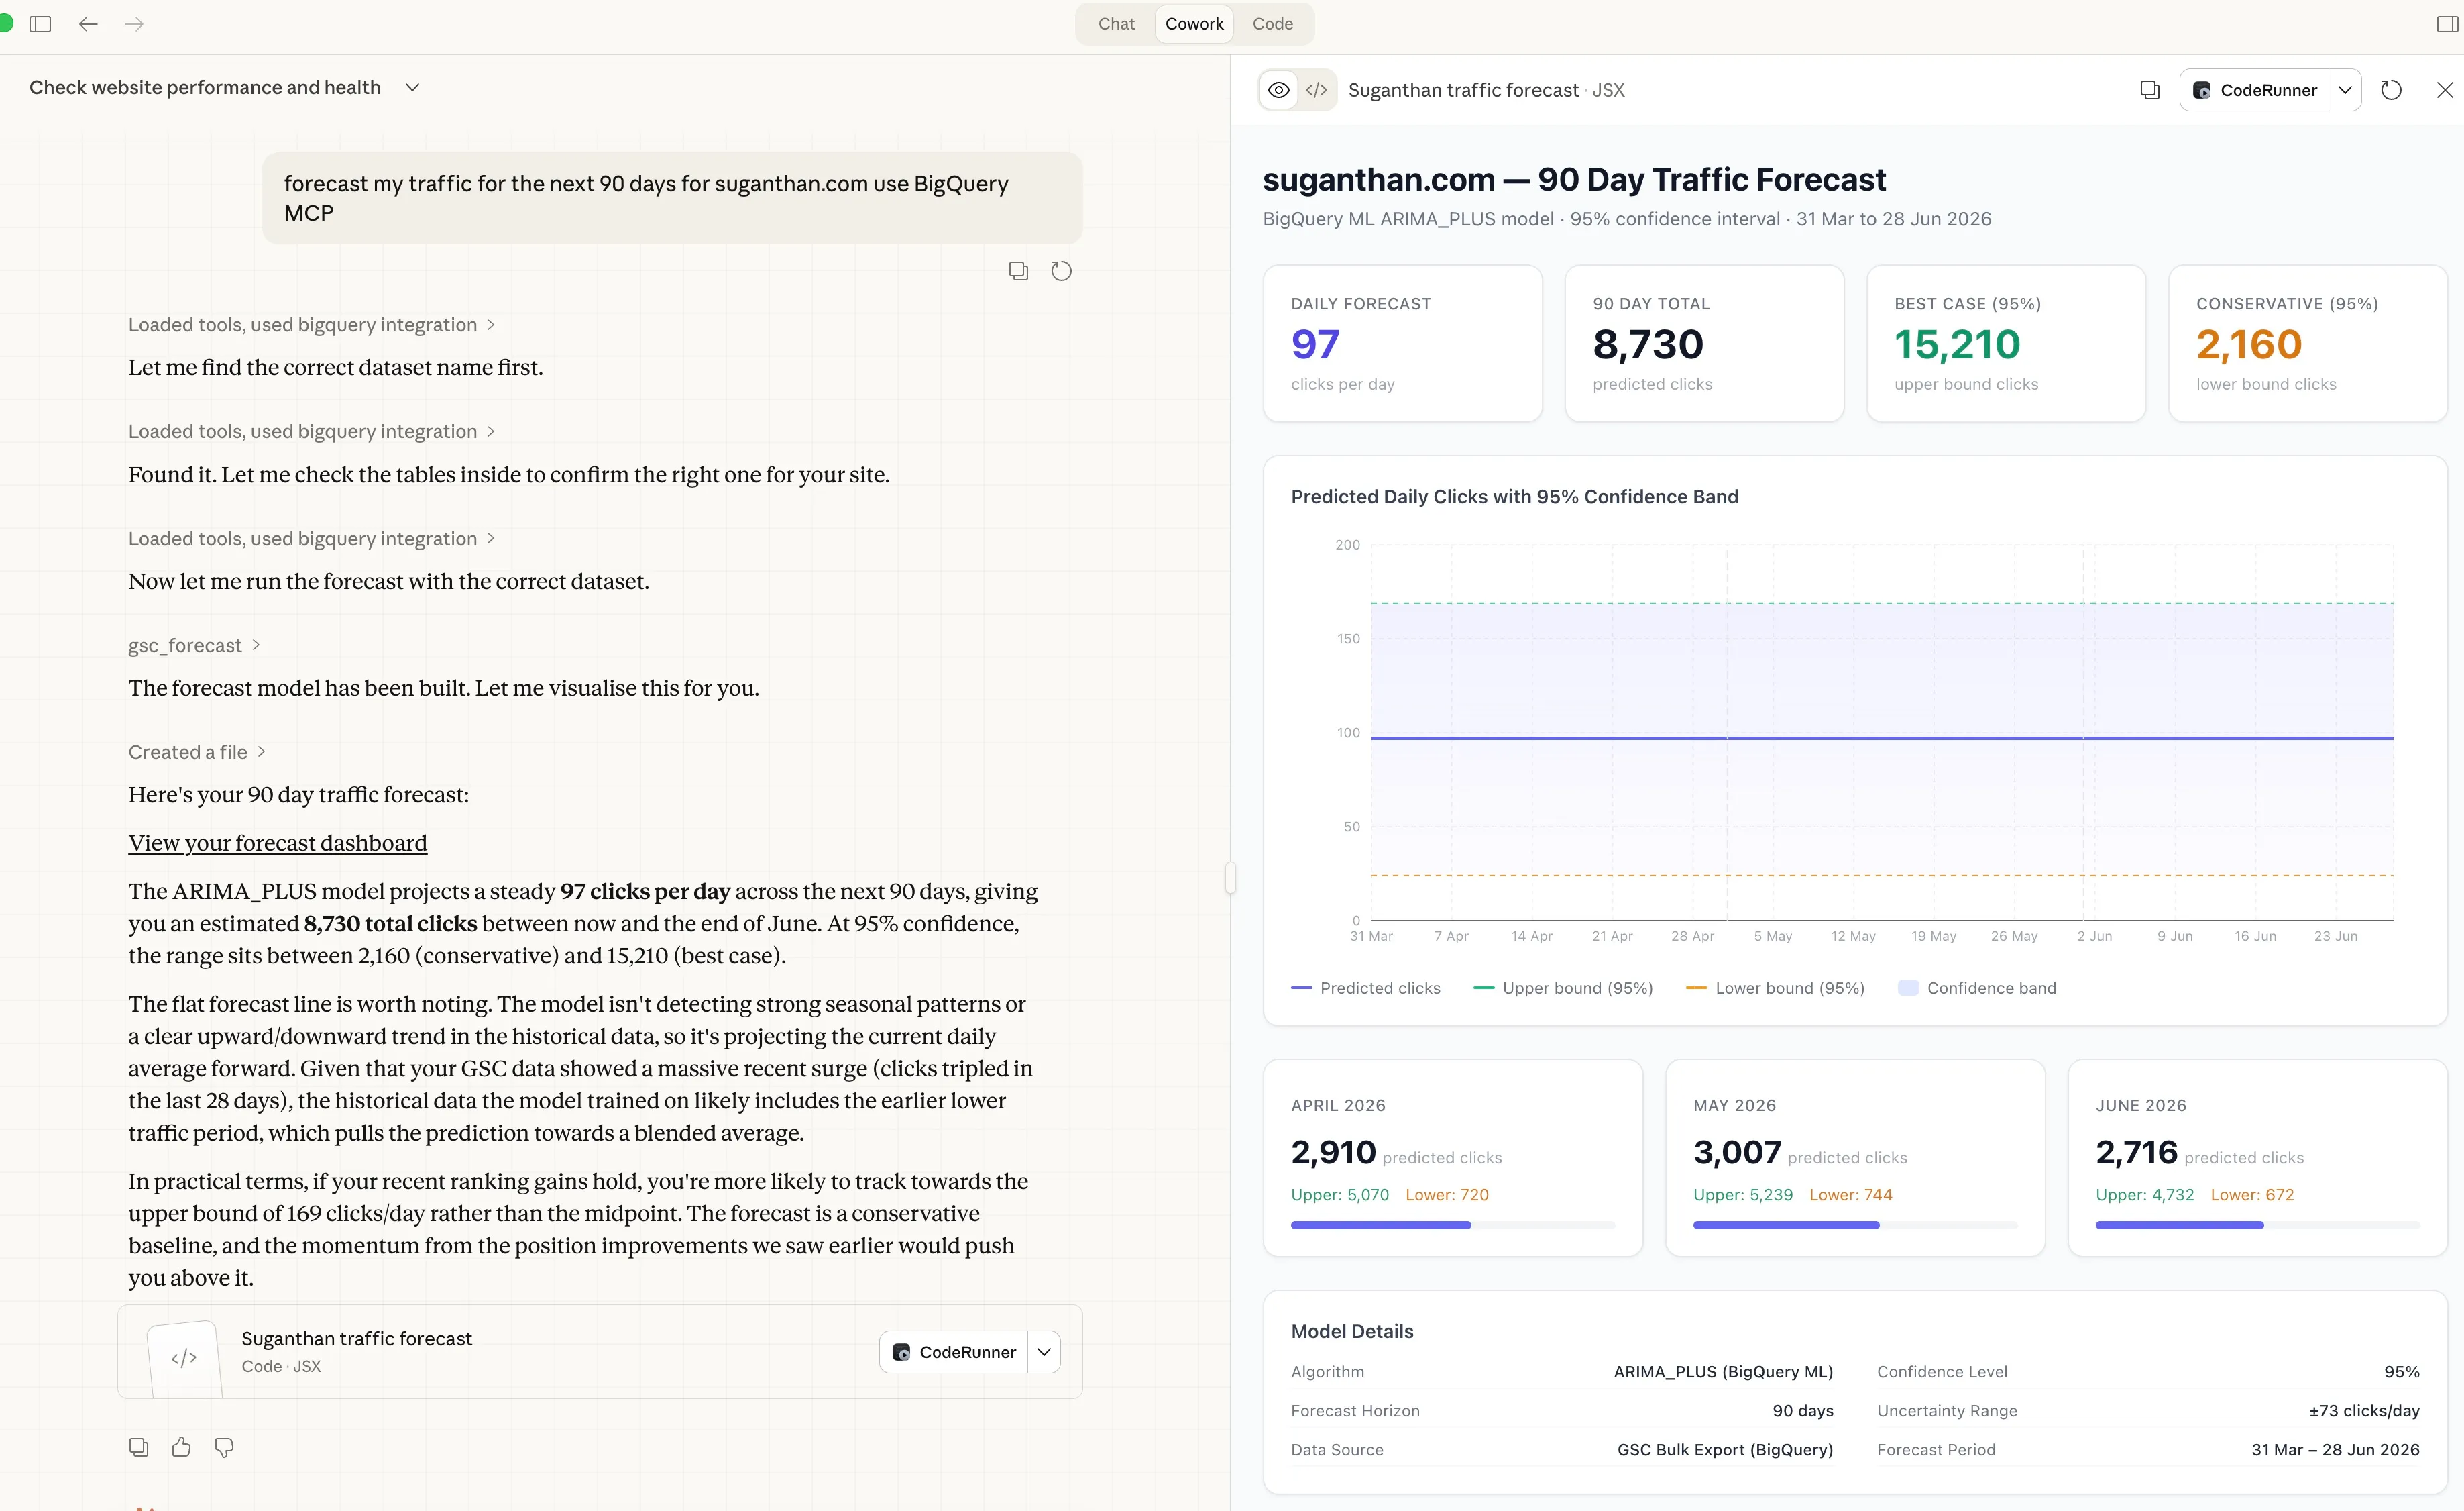
Task: Toggle the left sidebar panel icon
Action: point(40,24)
